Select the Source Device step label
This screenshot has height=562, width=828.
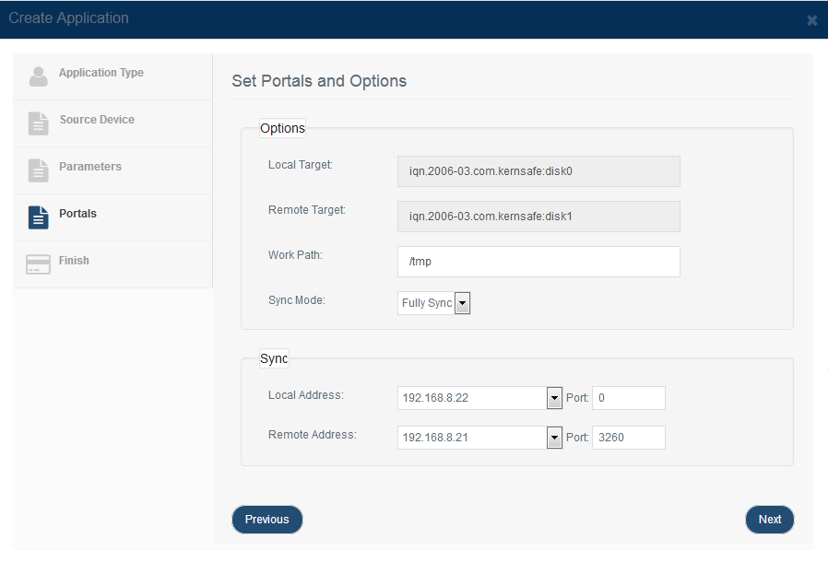coord(97,120)
